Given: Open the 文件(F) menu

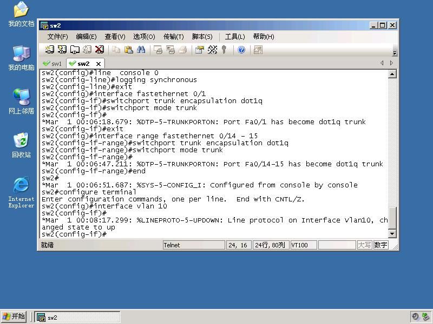Looking at the screenshot, I should click(x=57, y=37).
